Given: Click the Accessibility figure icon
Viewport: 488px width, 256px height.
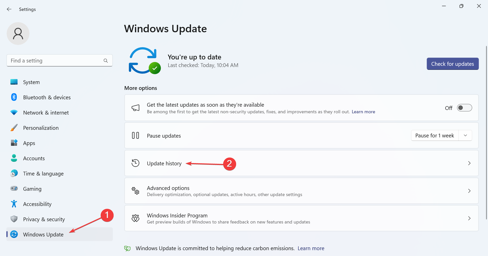Looking at the screenshot, I should [x=14, y=204].
